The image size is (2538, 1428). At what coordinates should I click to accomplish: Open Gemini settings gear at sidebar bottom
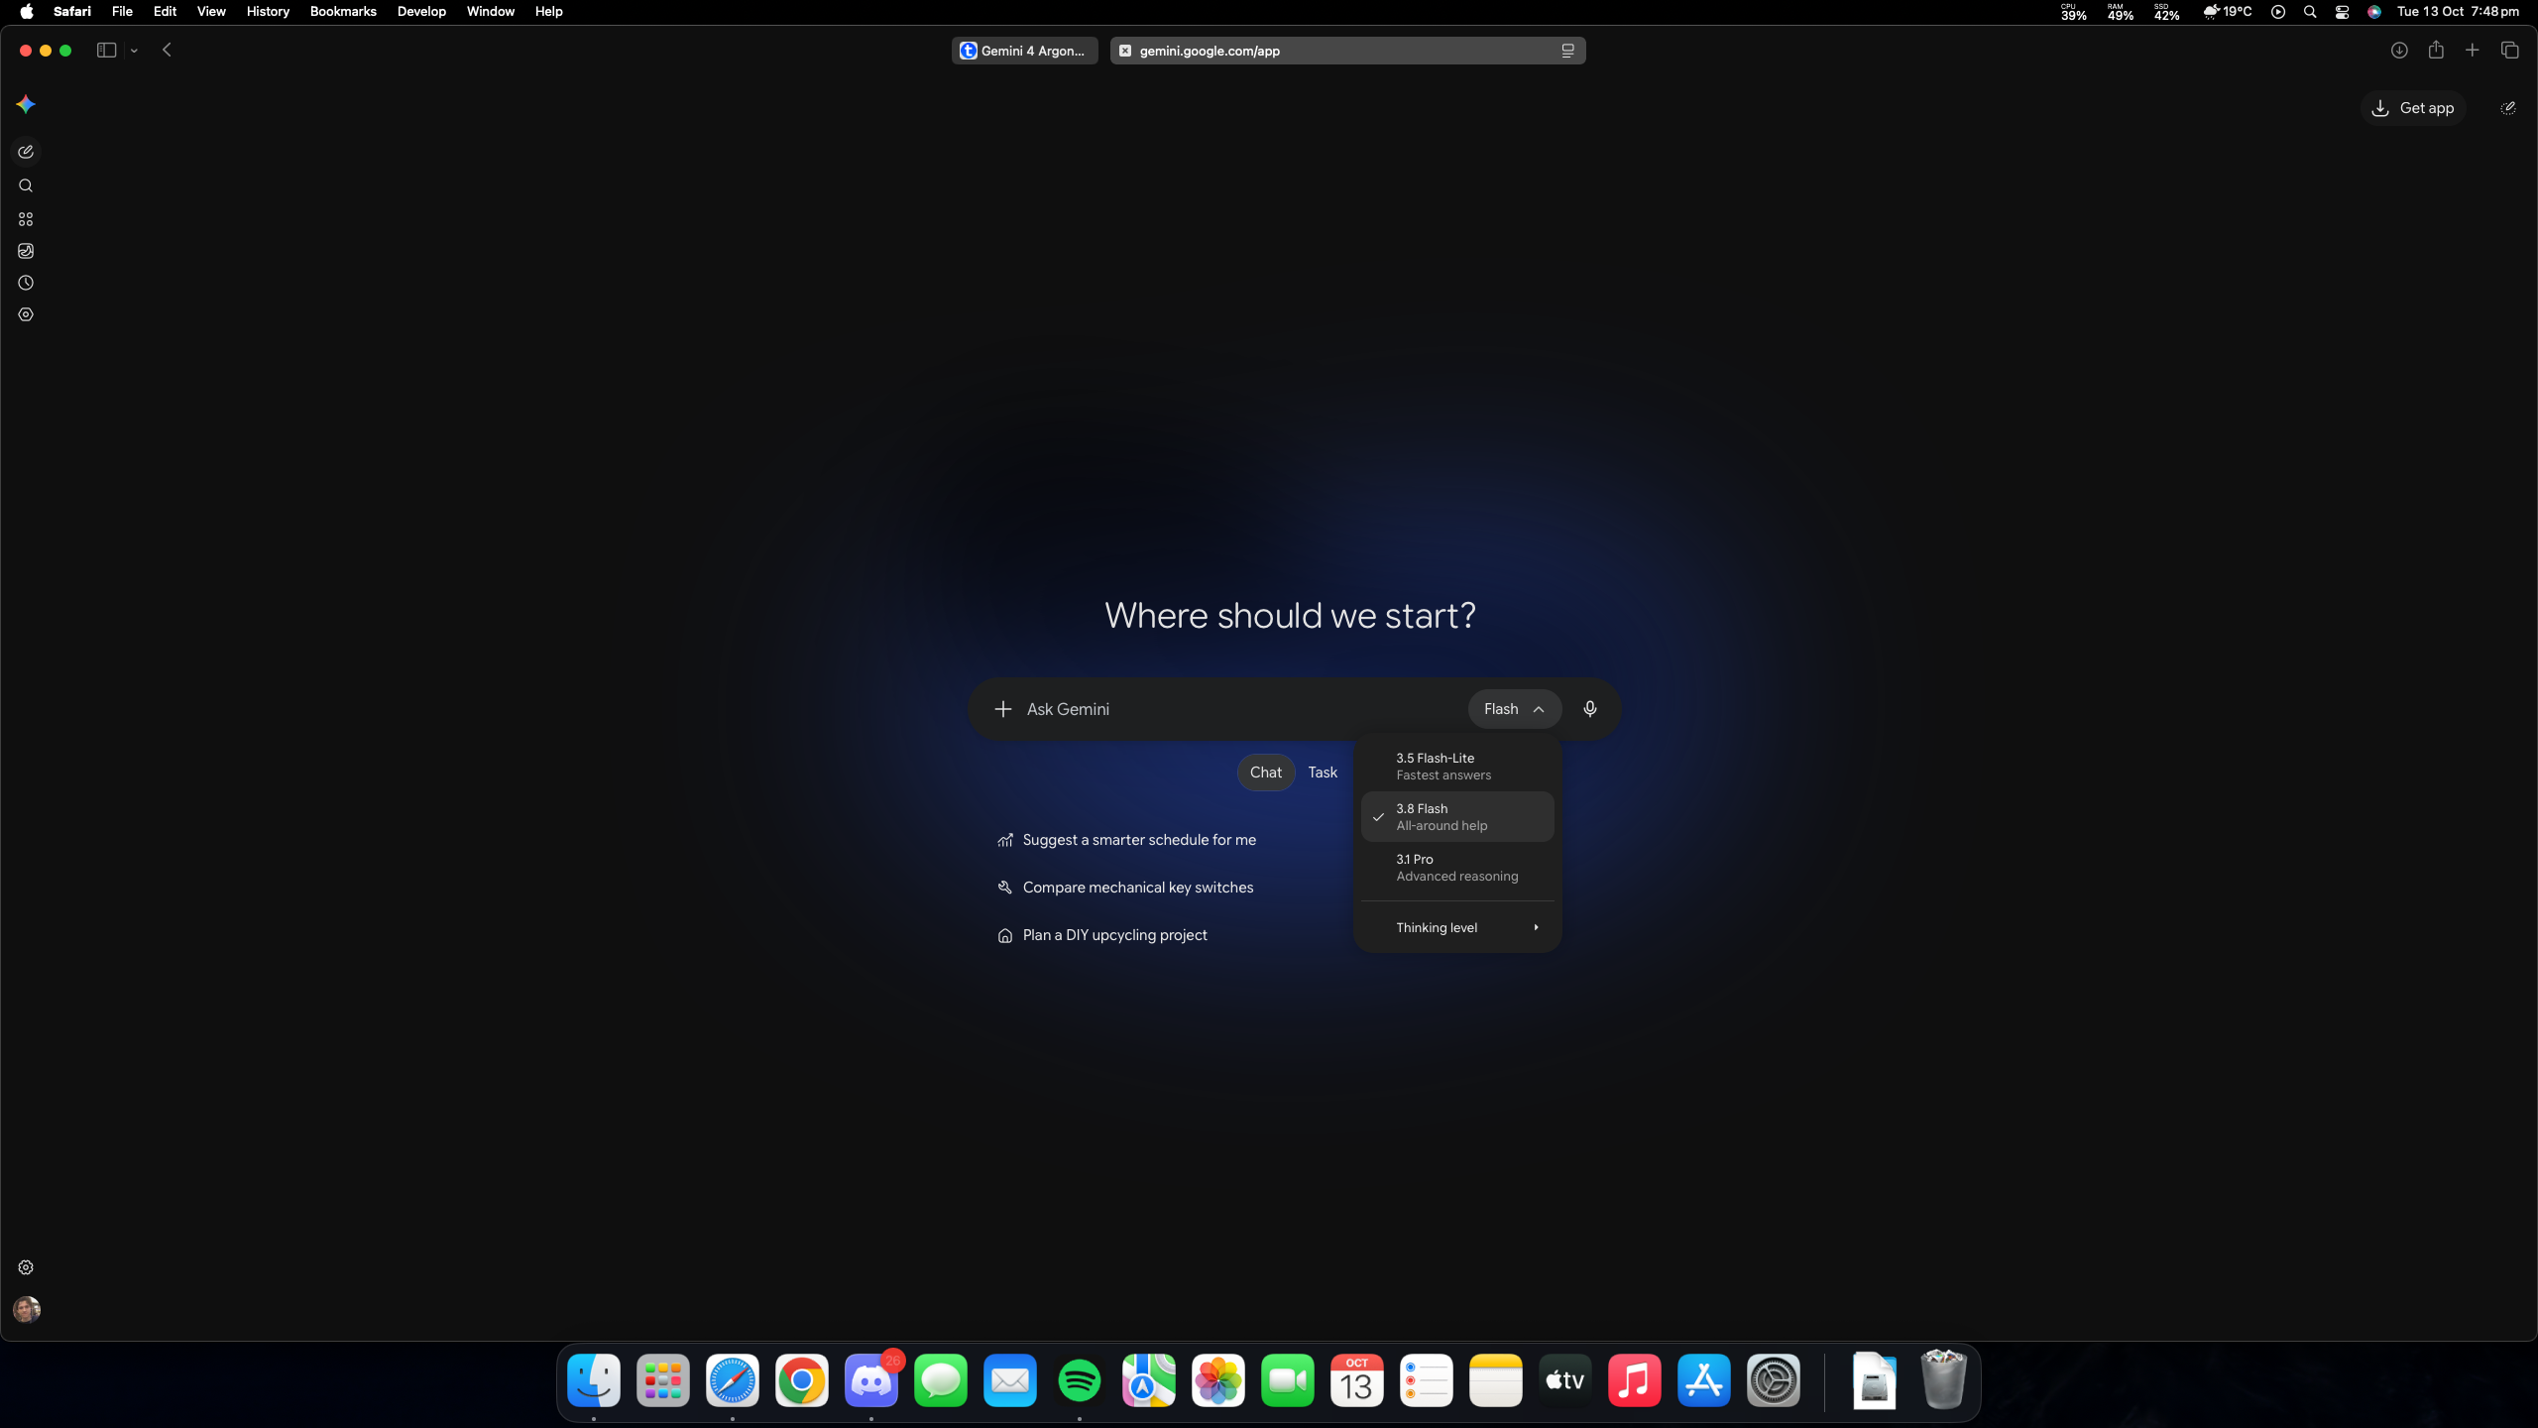(x=26, y=1267)
